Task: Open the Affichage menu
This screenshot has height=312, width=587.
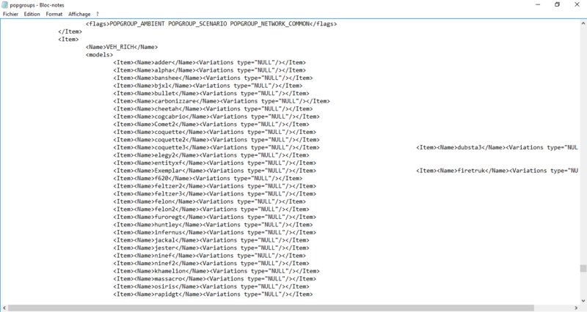Action: (x=79, y=14)
